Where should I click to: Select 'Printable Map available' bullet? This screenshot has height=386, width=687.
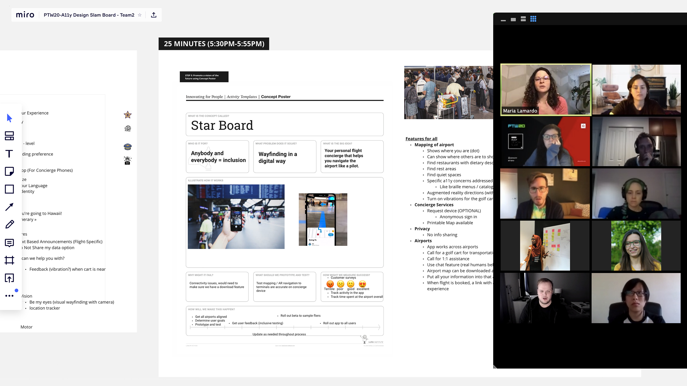coord(450,223)
